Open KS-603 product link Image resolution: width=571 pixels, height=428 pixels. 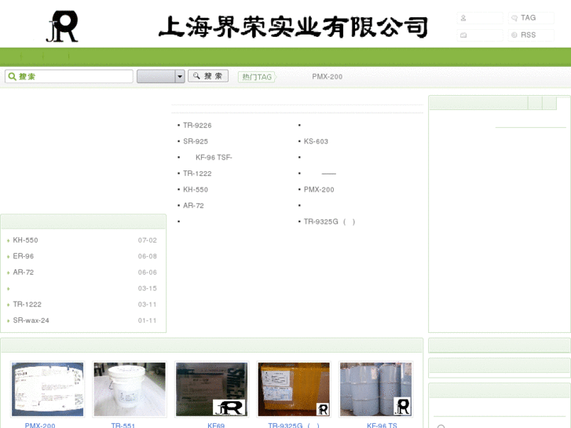tap(316, 141)
